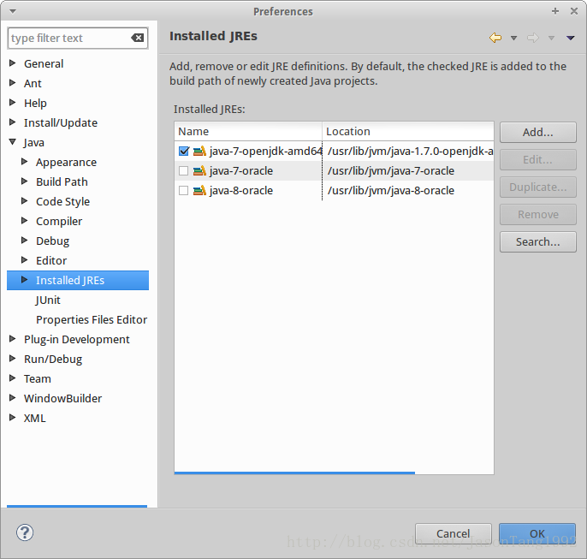Click the JRE table horizontal scrollbar
This screenshot has height=559, width=587.
[x=294, y=473]
